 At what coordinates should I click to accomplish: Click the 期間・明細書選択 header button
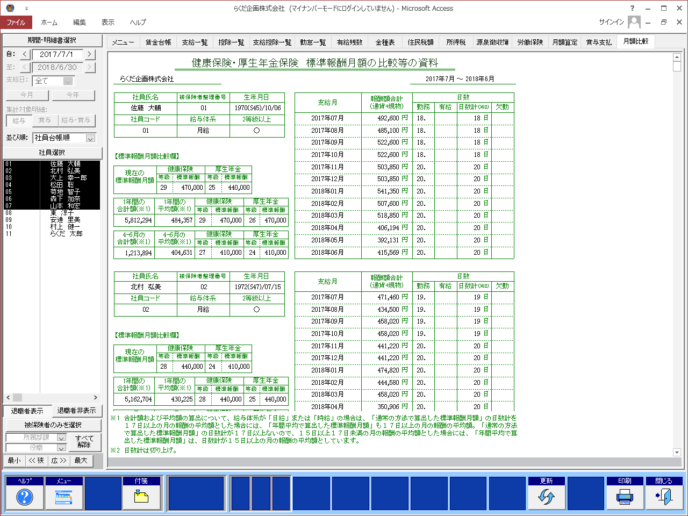click(52, 40)
